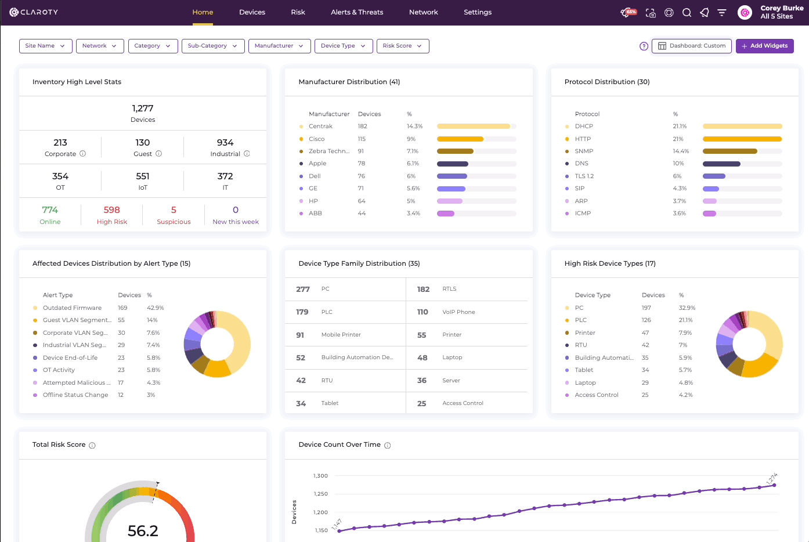This screenshot has width=809, height=542.
Task: Click the 598 High Risk stat
Action: pyautogui.click(x=112, y=215)
